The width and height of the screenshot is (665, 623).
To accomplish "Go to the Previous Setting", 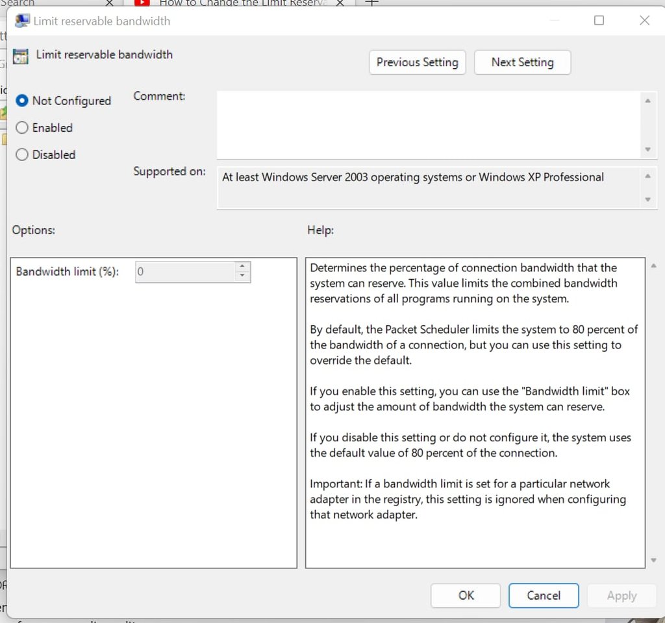I will tap(417, 63).
